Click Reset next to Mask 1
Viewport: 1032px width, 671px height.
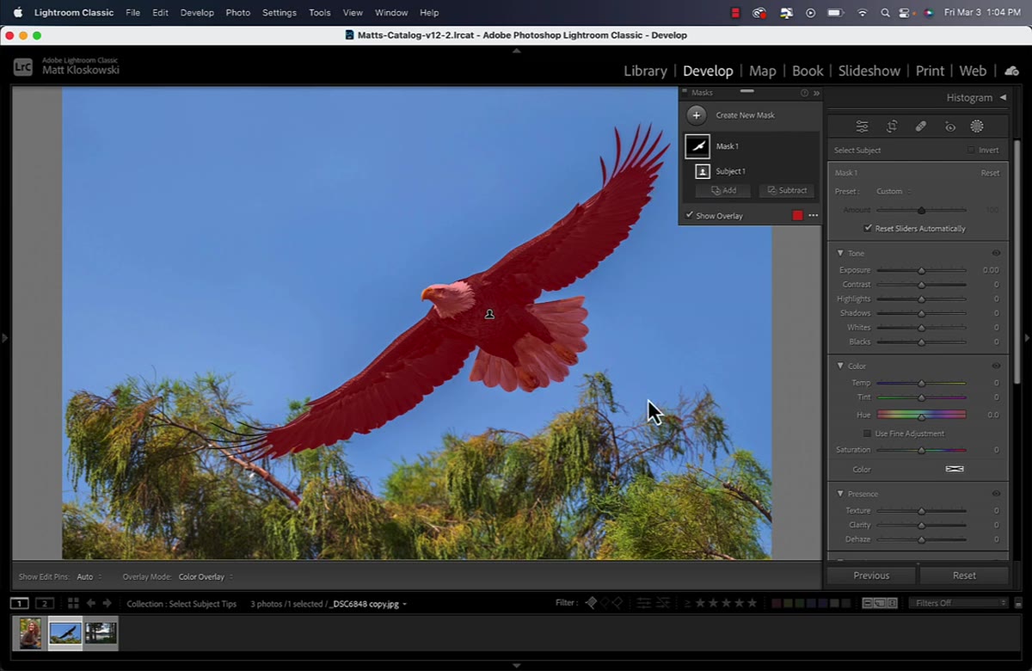(x=990, y=173)
